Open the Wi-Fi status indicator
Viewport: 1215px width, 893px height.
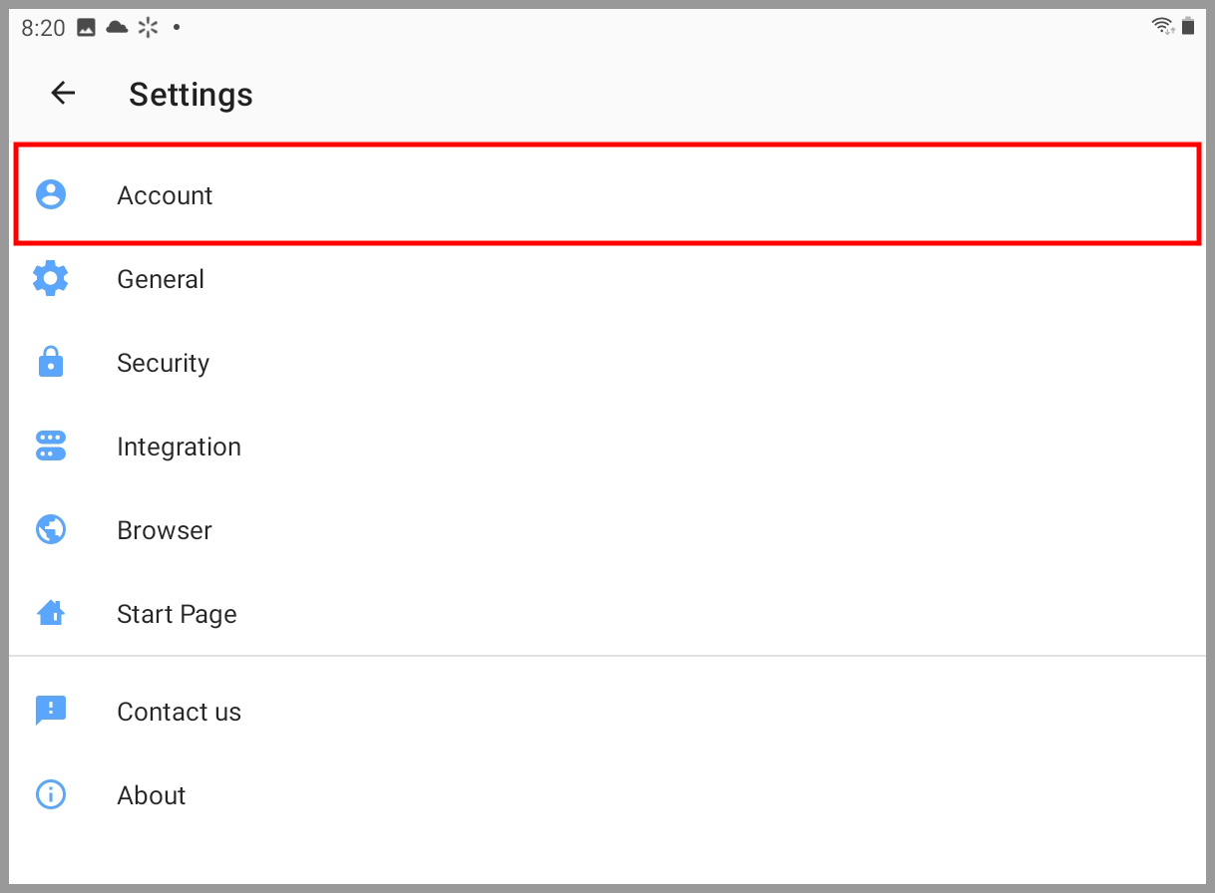click(x=1161, y=26)
